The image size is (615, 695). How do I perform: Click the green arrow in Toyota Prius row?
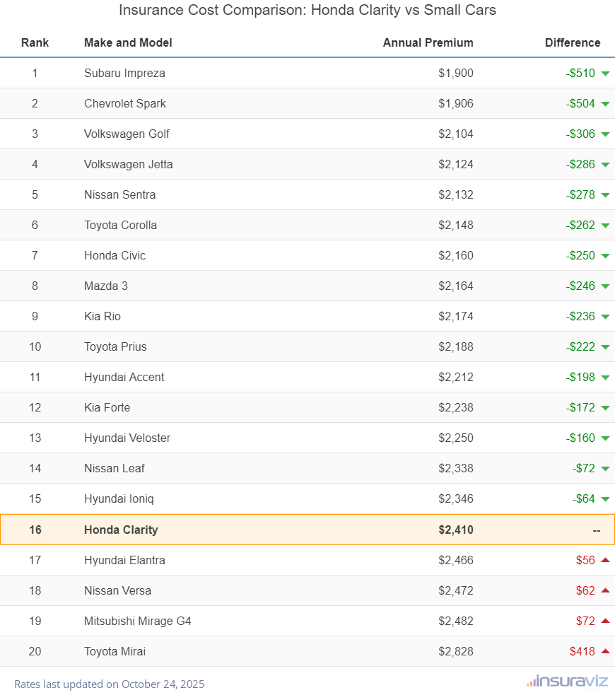tap(605, 347)
